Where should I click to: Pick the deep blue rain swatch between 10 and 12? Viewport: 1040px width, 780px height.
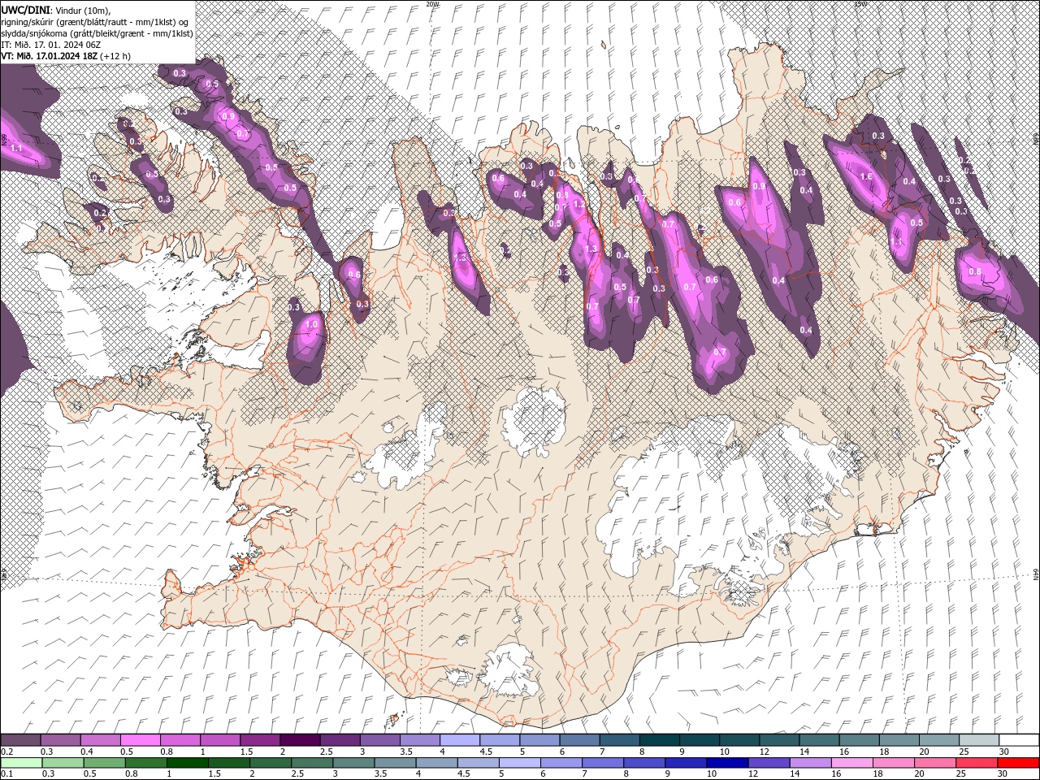[x=728, y=763]
